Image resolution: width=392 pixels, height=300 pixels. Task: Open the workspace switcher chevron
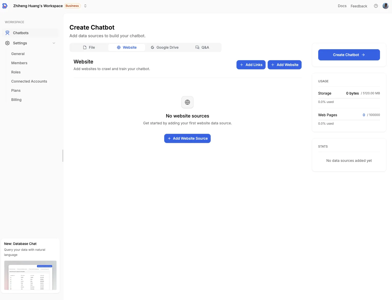85,6
